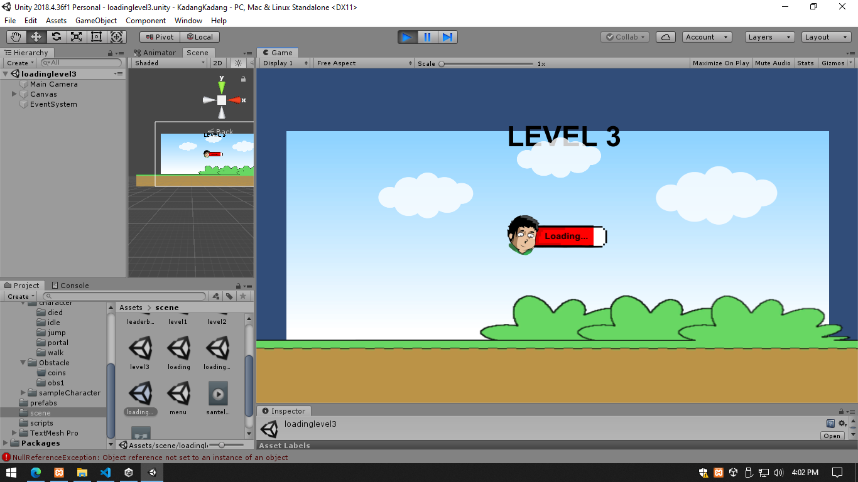Select the Rect Transform tool
This screenshot has width=858, height=482.
click(96, 36)
